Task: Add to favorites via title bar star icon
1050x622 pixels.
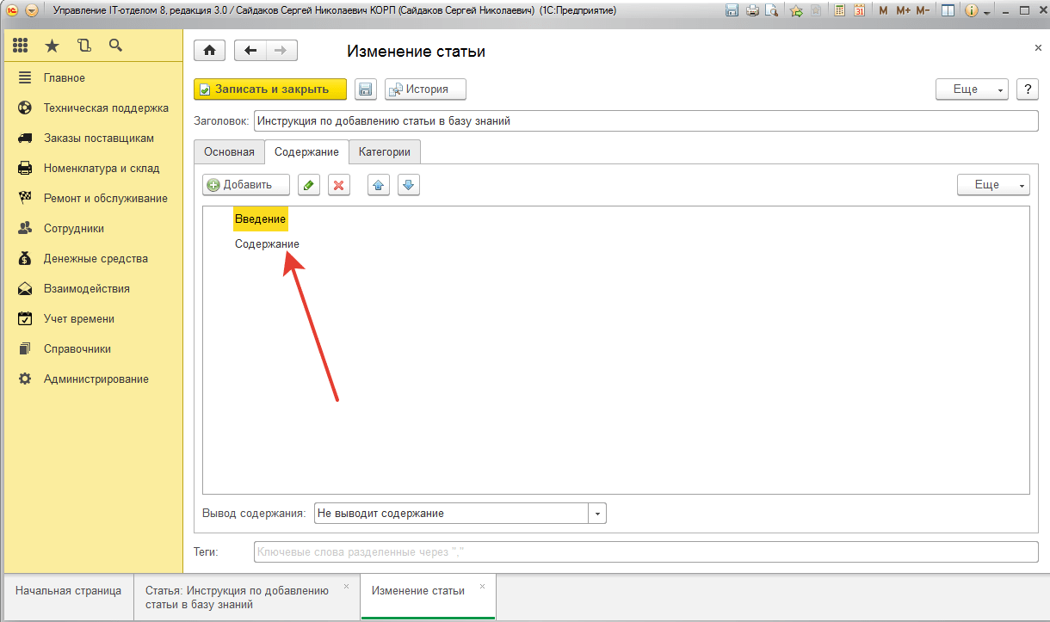Action: [x=796, y=11]
